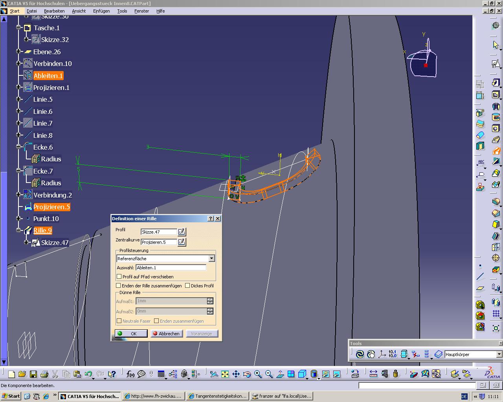Viewport: 503px width, 402px height.
Task: Collapse the Rille.9 tree node
Action: tap(18, 230)
